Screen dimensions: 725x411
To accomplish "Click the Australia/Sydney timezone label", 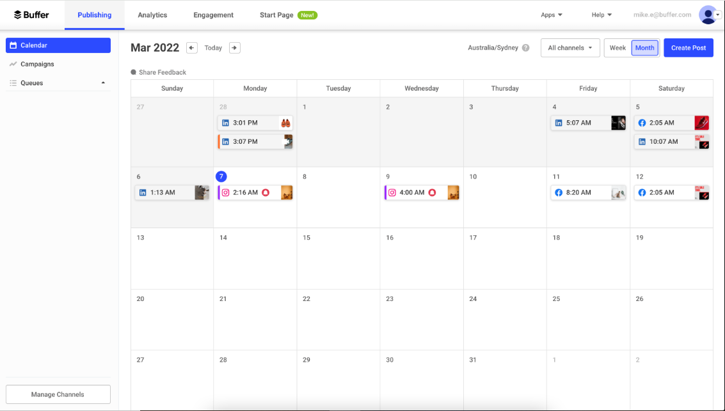I will pos(493,47).
